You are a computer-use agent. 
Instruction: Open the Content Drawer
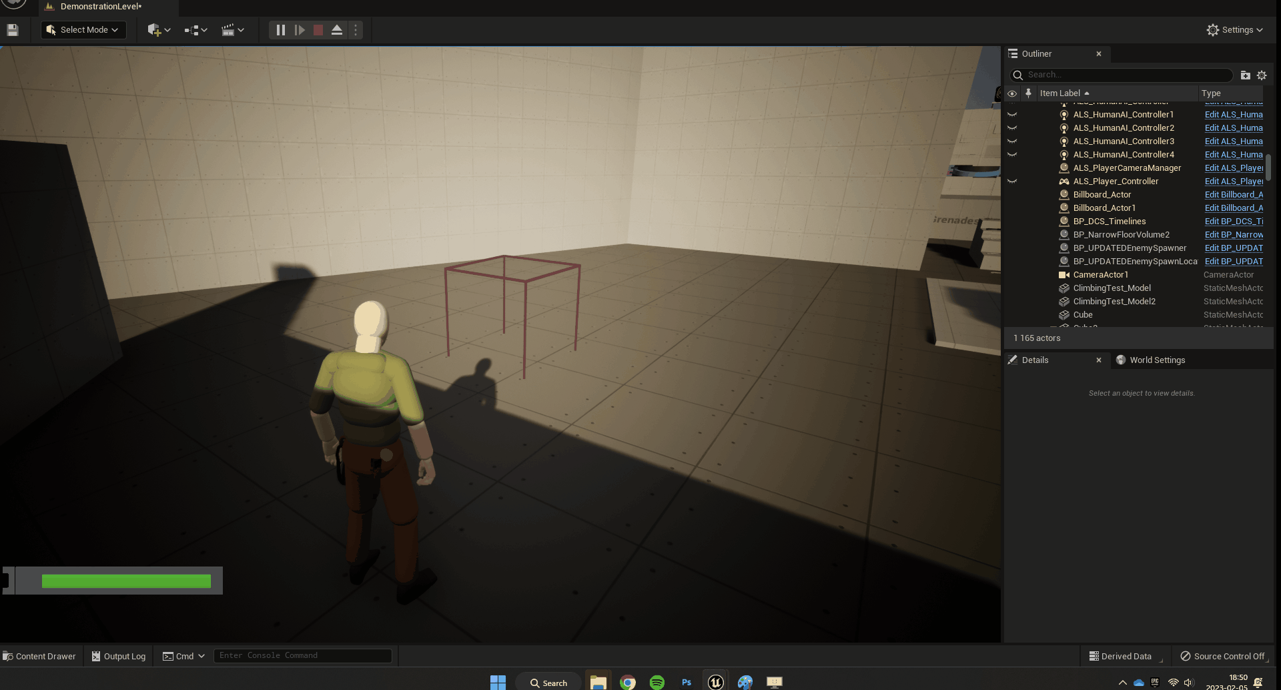40,656
